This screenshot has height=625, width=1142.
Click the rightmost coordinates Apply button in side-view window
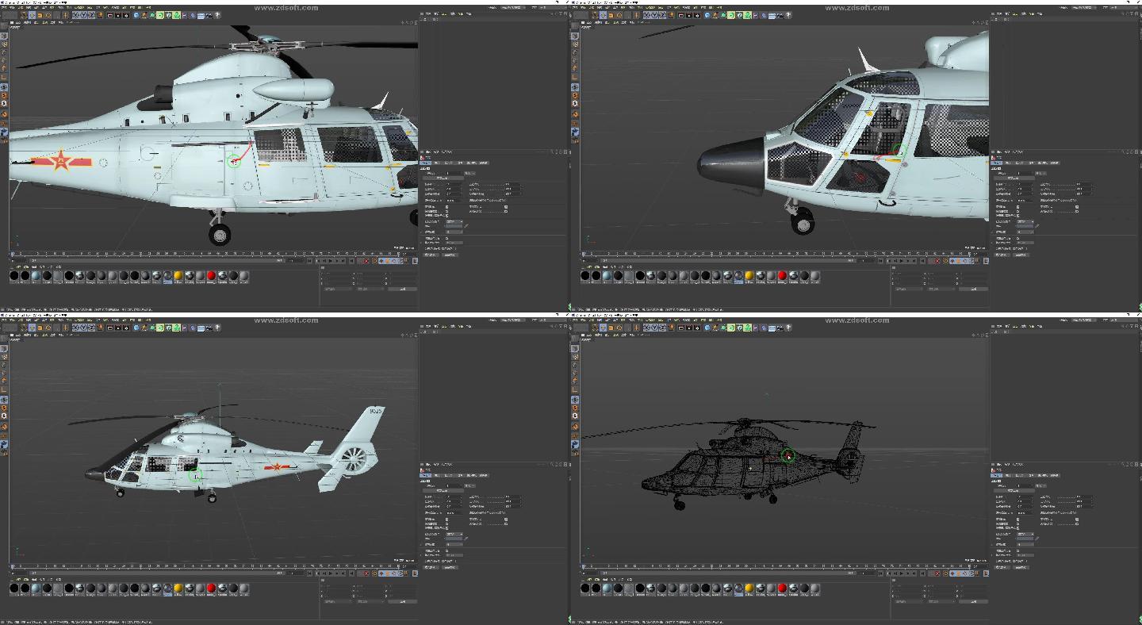(x=402, y=289)
